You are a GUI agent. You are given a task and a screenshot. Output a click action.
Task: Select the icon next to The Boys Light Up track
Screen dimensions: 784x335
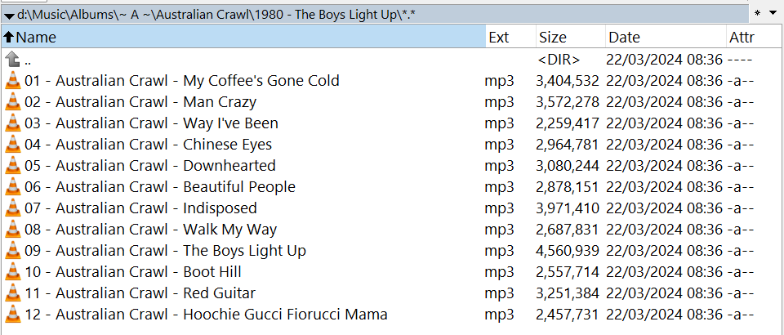coord(13,251)
